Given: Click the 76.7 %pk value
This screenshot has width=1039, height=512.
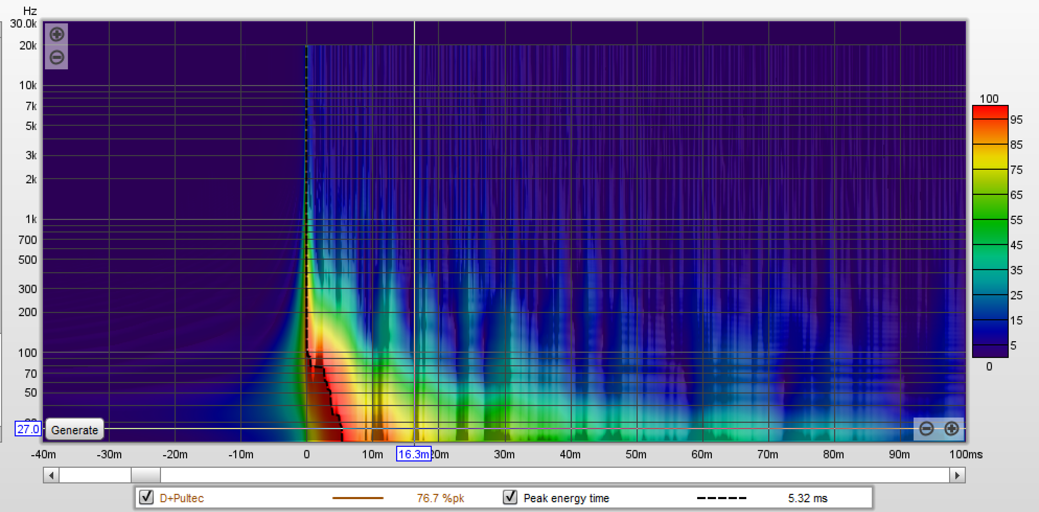Looking at the screenshot, I should pos(440,498).
